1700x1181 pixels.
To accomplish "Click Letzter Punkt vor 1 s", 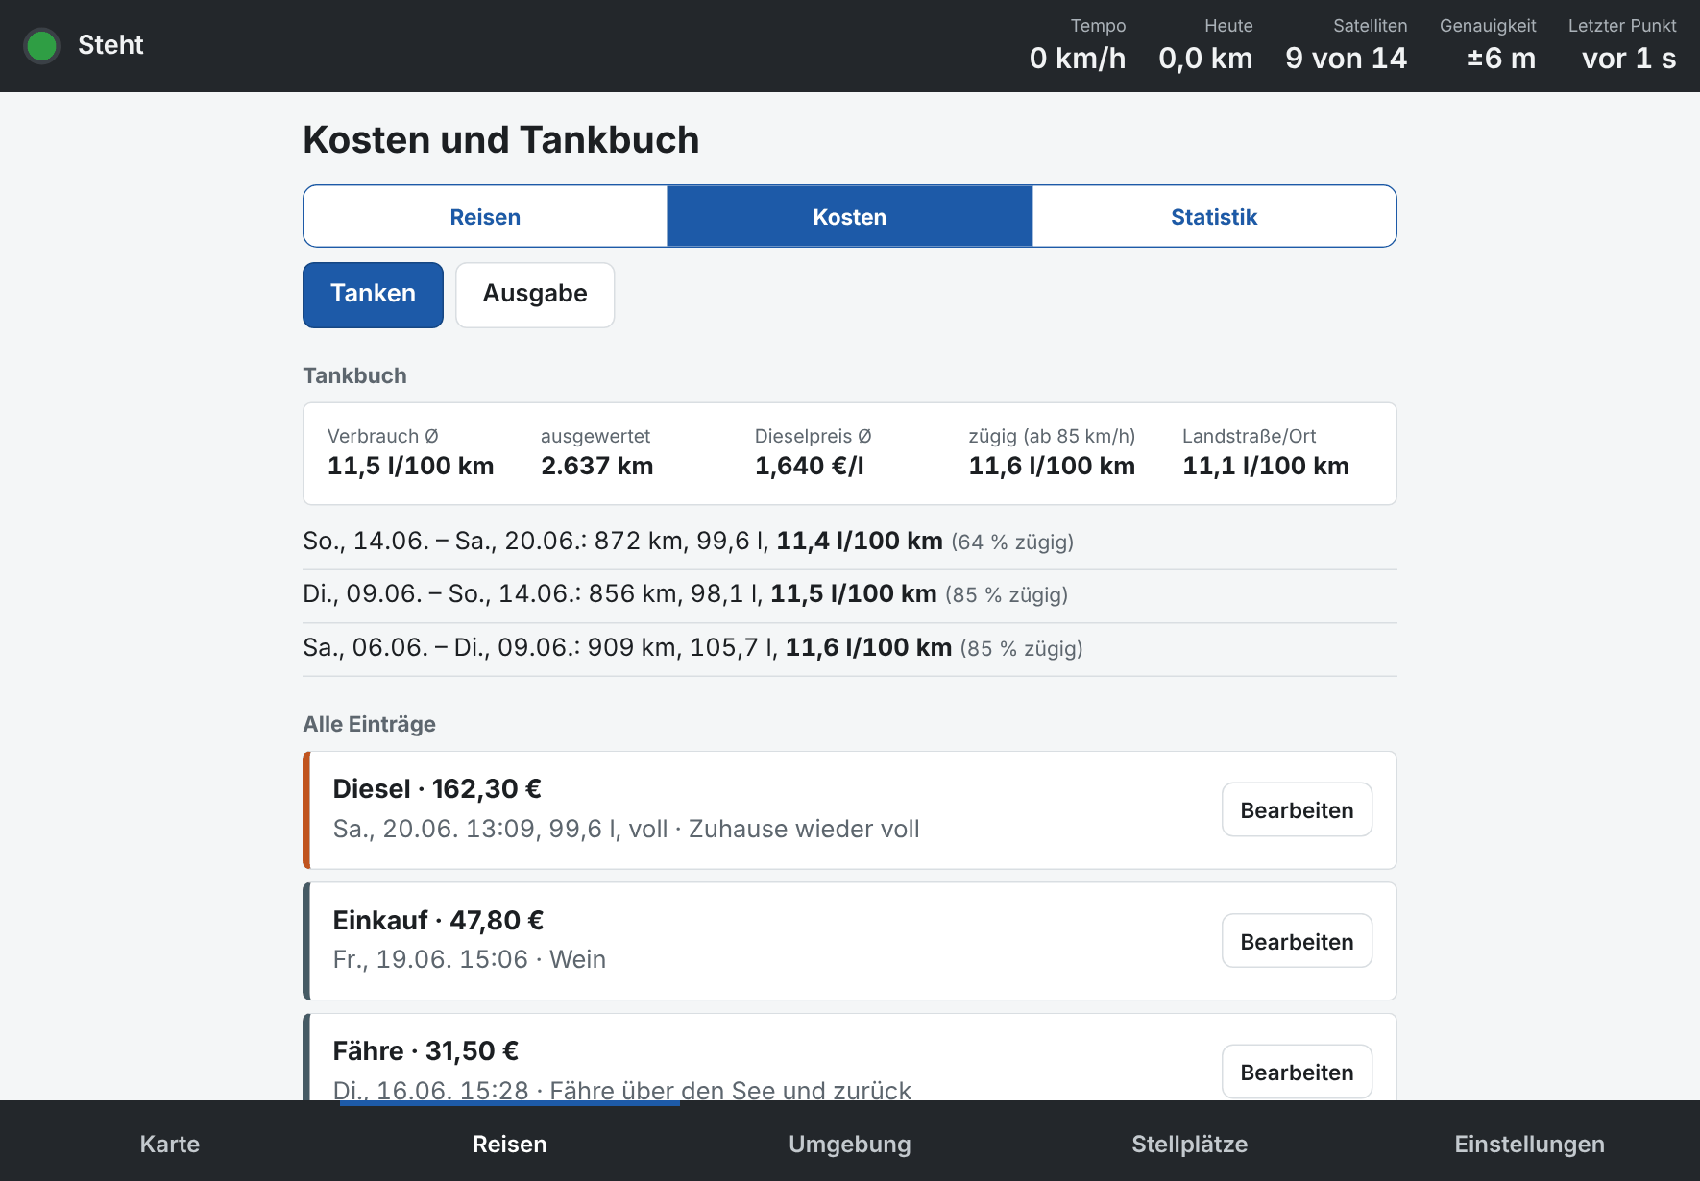I will click(1622, 46).
